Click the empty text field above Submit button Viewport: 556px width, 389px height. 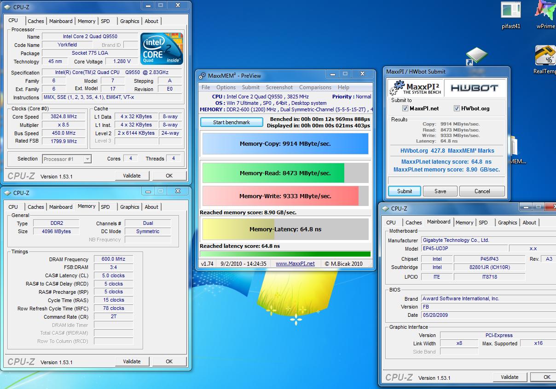446,181
